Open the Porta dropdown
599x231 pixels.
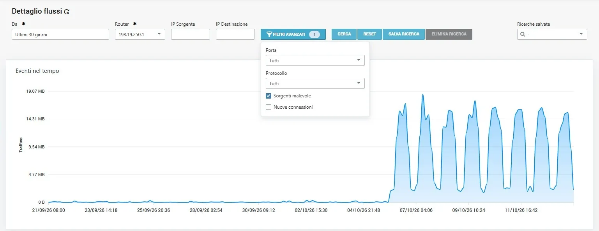pyautogui.click(x=315, y=60)
